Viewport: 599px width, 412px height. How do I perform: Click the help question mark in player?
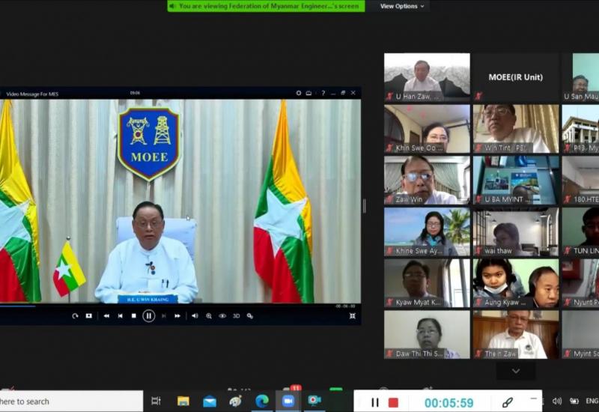click(x=323, y=94)
